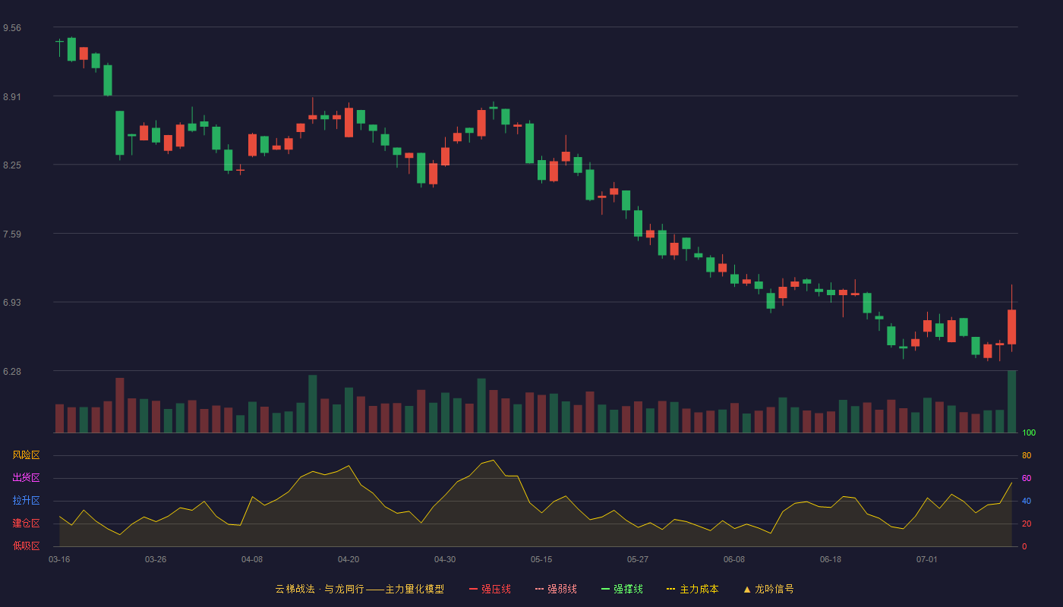Select the 拉升区 zone label

click(x=26, y=501)
